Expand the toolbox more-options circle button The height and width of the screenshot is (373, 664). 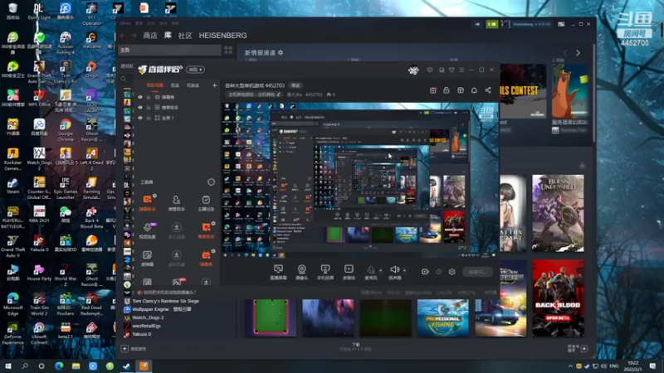(211, 182)
